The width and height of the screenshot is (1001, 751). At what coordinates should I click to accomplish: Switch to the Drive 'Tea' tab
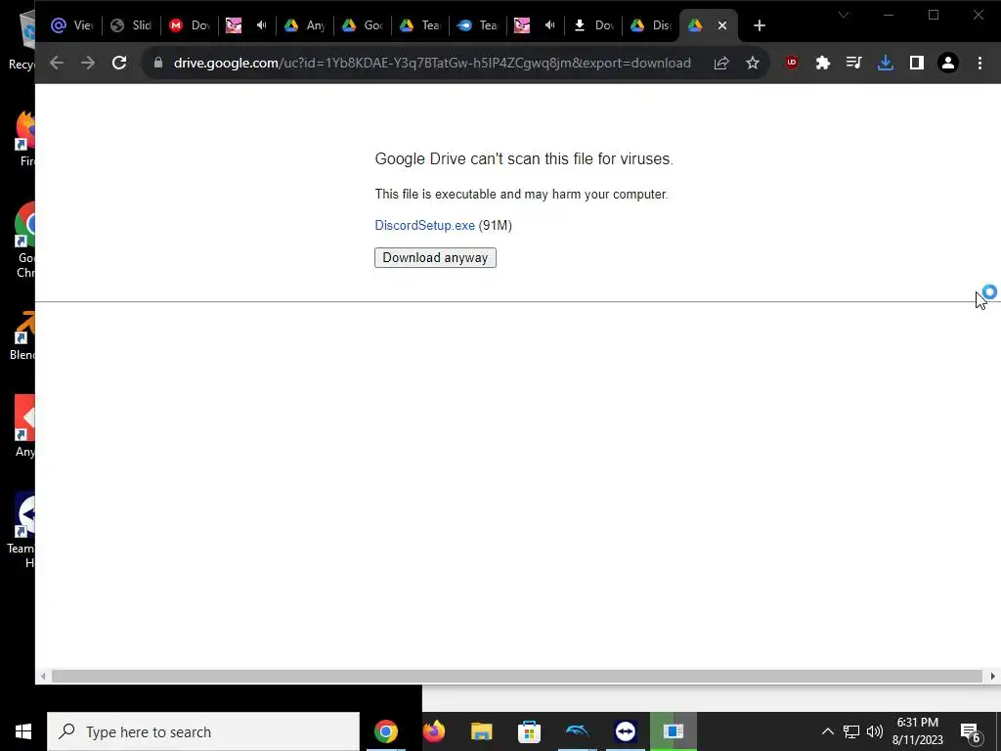pyautogui.click(x=419, y=25)
